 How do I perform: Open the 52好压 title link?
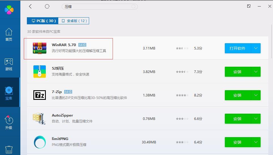point(58,68)
